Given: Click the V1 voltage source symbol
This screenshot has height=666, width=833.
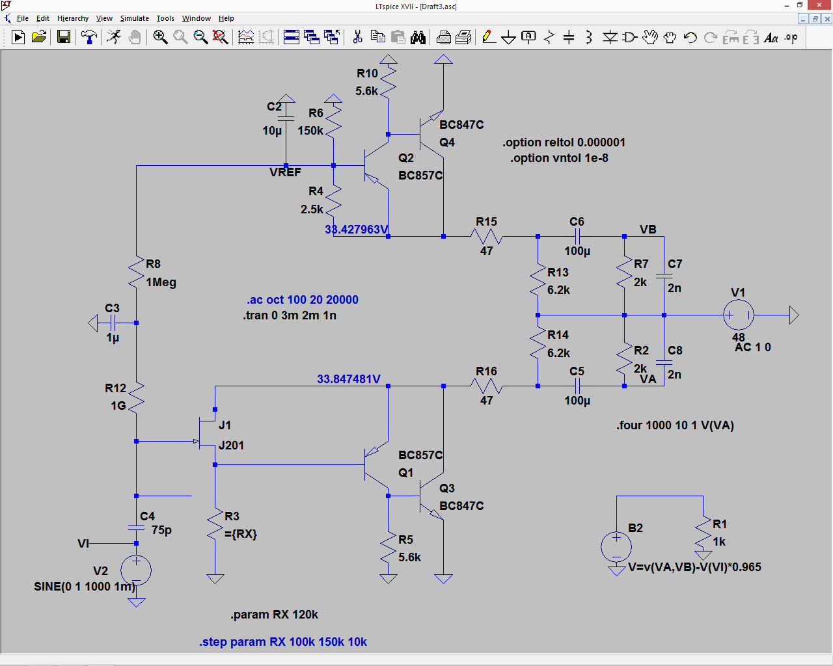Looking at the screenshot, I should (739, 315).
